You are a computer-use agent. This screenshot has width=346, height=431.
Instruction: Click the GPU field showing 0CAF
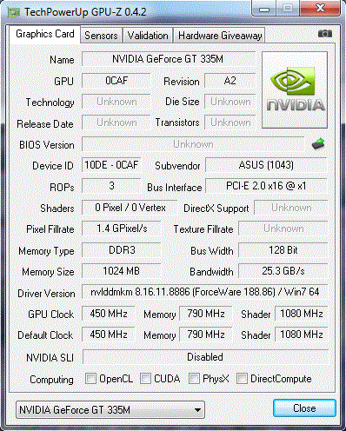click(116, 81)
